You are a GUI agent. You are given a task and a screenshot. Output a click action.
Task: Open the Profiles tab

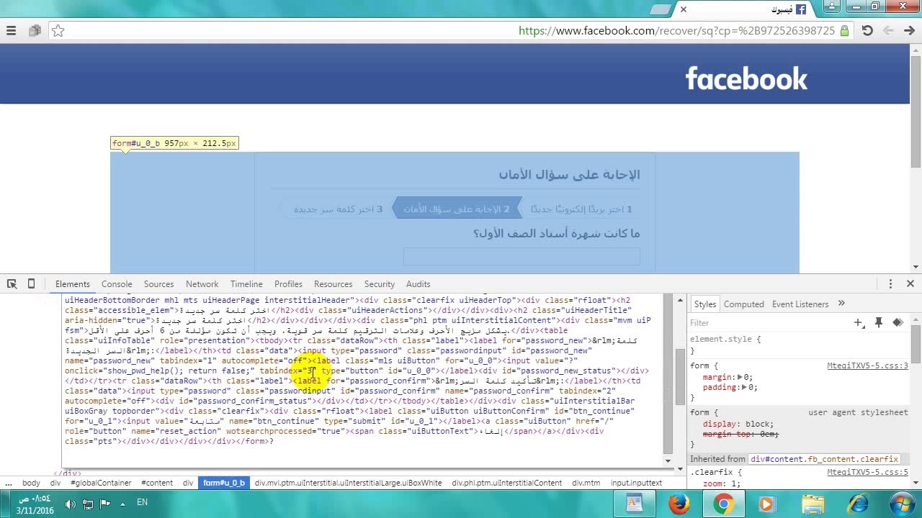[x=288, y=283]
